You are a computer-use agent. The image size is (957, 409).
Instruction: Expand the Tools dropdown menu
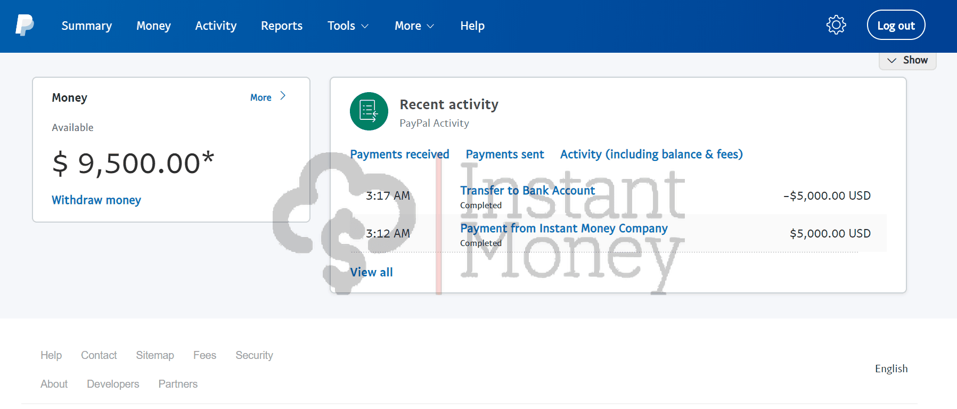tap(348, 26)
